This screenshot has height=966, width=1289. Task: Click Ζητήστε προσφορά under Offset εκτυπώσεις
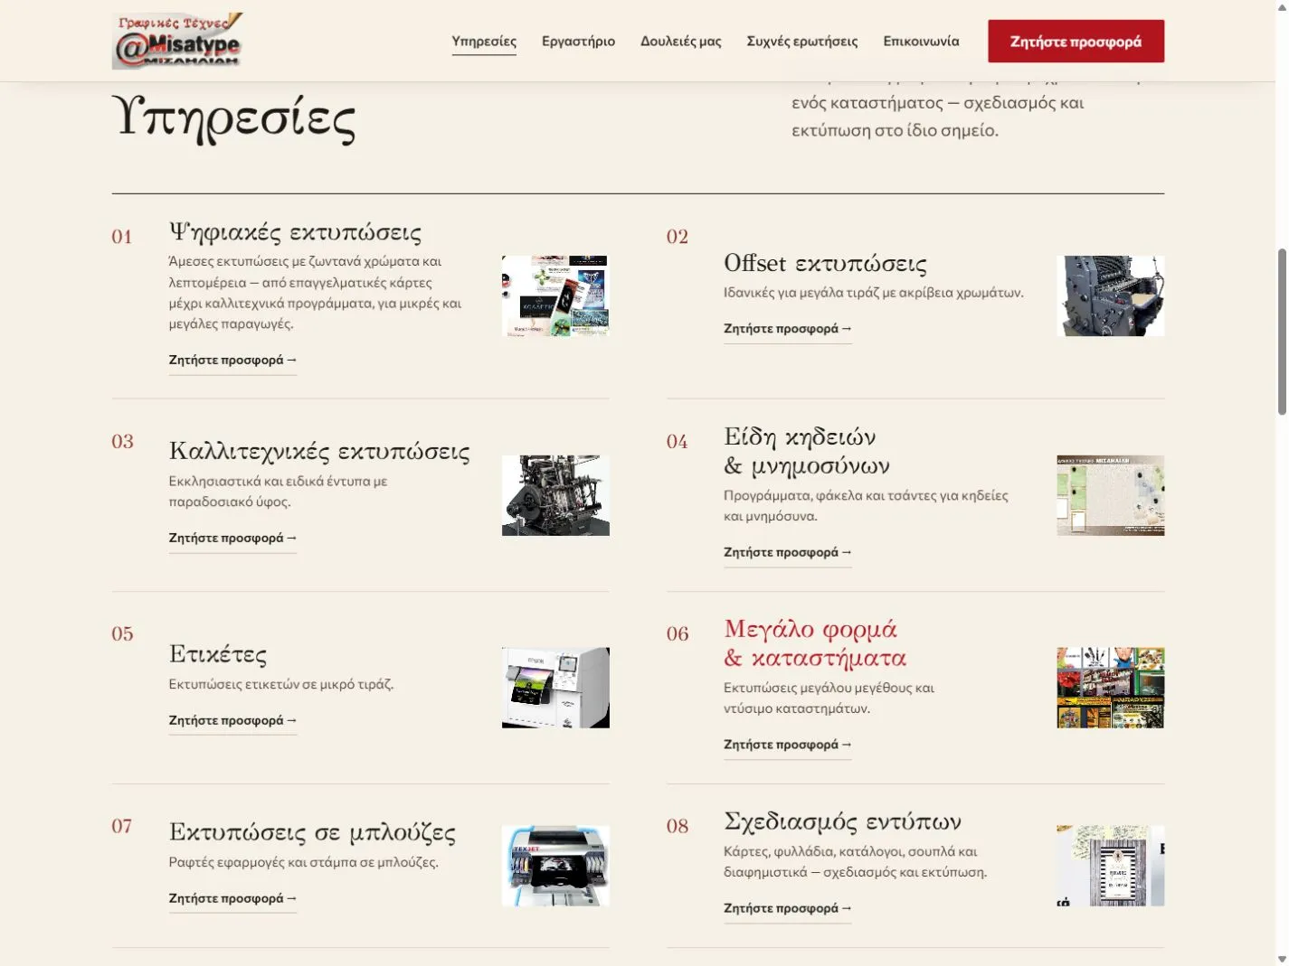point(788,329)
